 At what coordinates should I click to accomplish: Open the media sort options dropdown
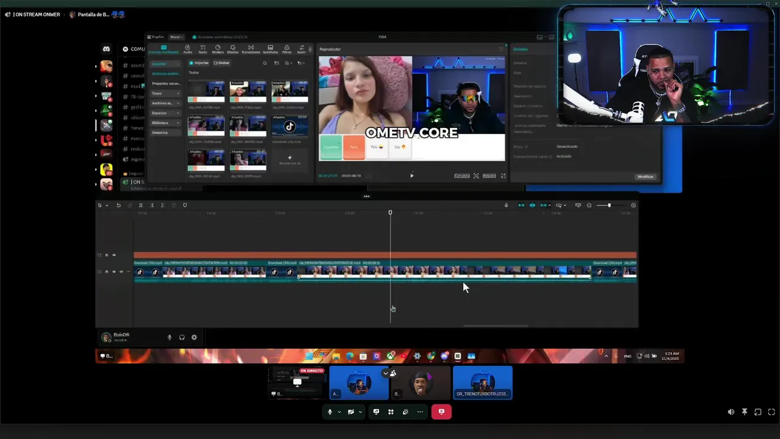(x=288, y=63)
